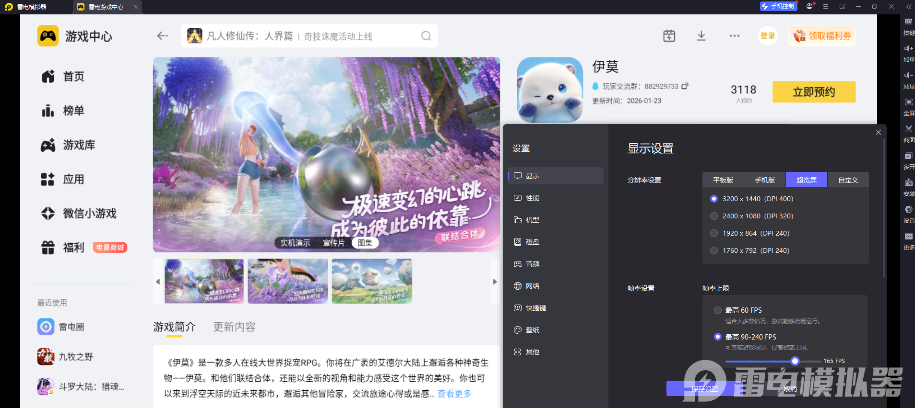Show more sidebar tools (更多)
The height and width of the screenshot is (408, 915).
click(x=908, y=241)
